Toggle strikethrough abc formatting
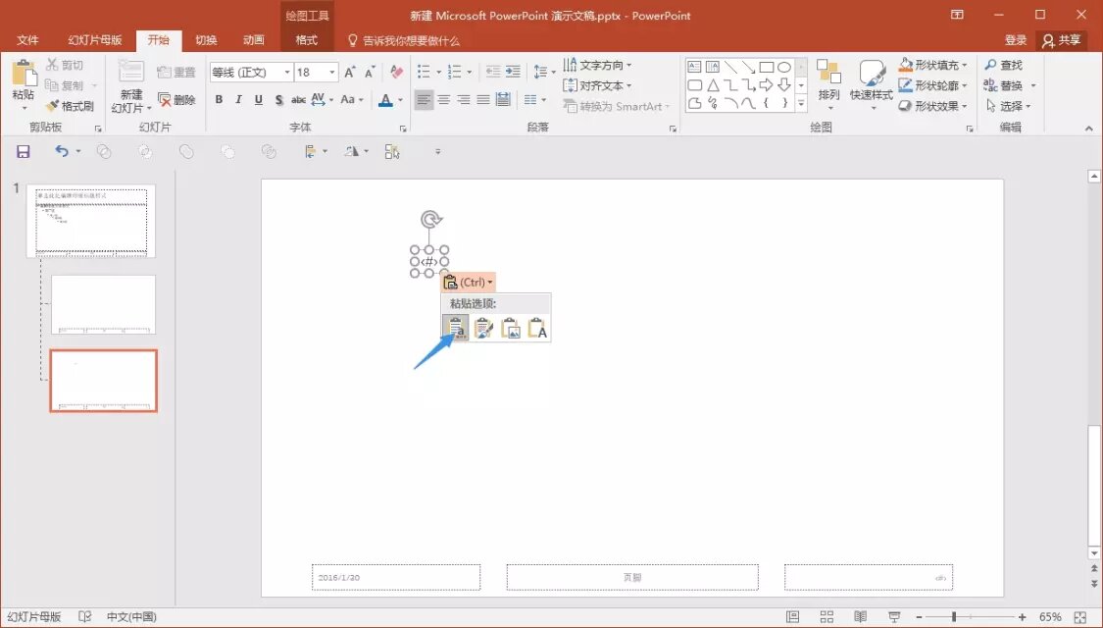 [x=298, y=100]
